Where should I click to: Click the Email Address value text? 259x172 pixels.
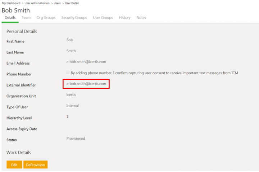(86, 62)
